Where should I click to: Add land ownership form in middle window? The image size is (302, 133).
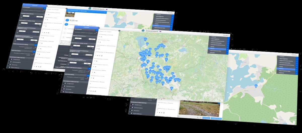click(89, 69)
